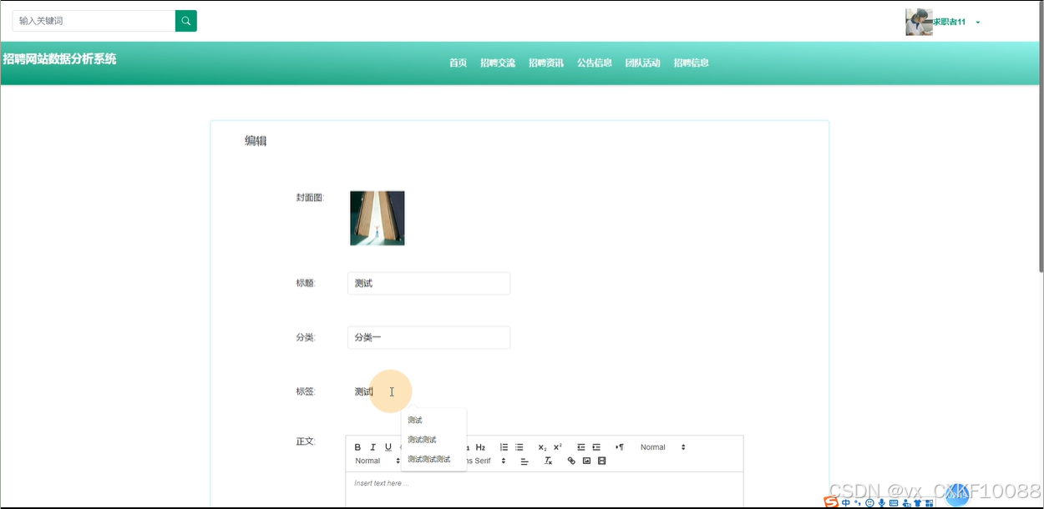
Task: Open the text alignment picker
Action: [x=525, y=461]
